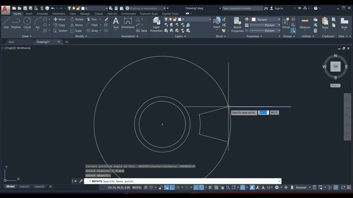Screen dimensions: 353x198
Task: Activate the Mirror command
Action: (77, 25)
